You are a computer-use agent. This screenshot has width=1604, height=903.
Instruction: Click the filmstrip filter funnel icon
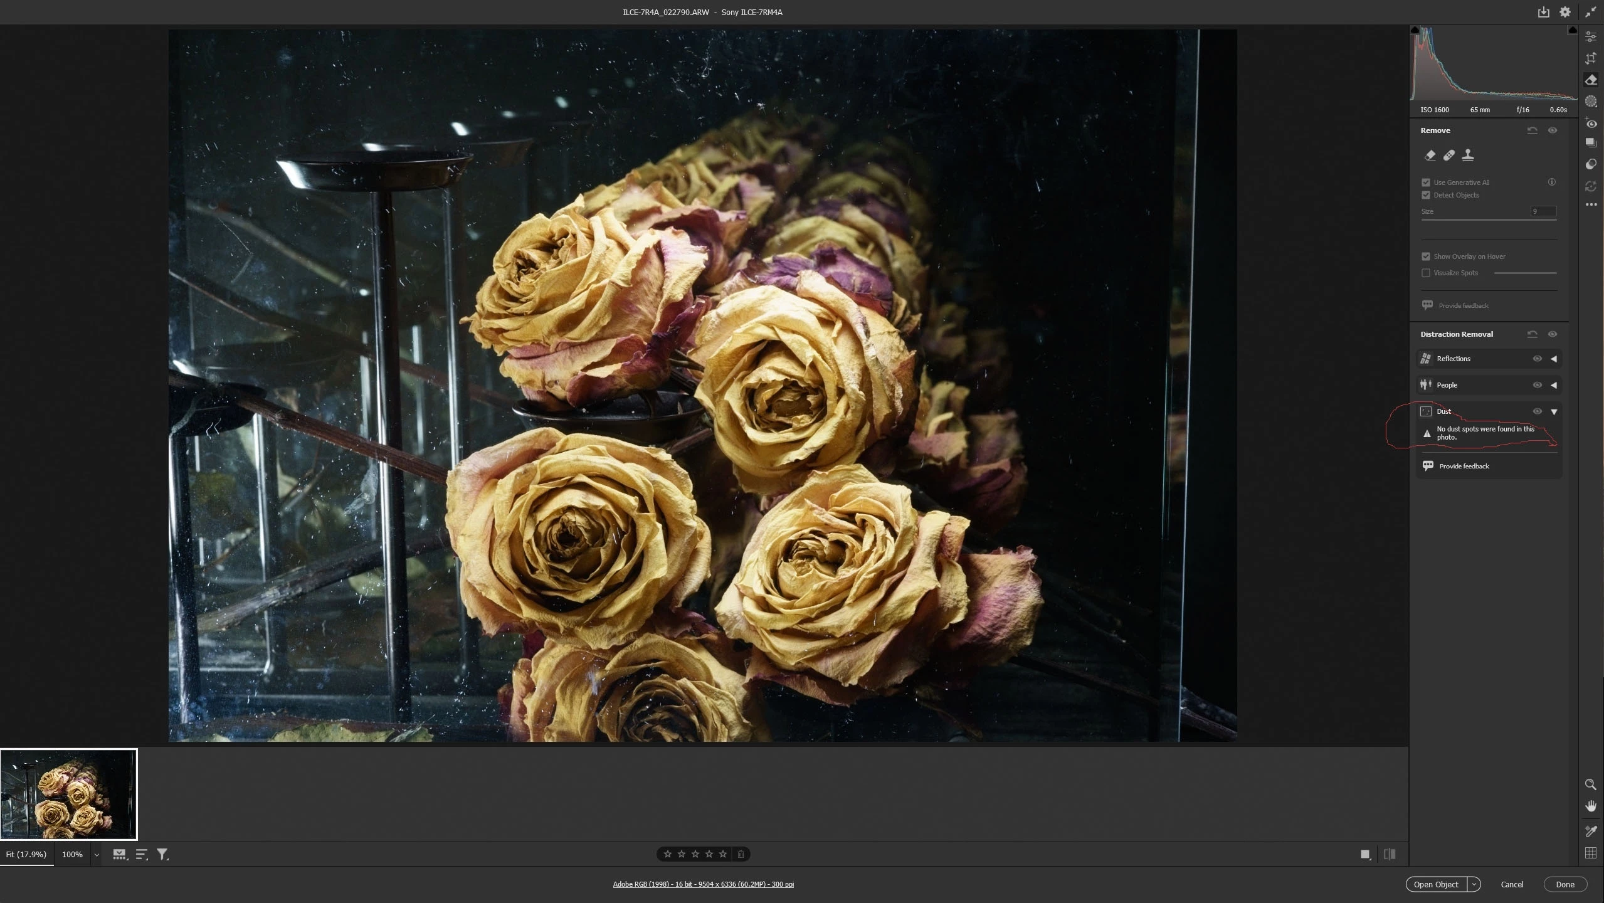click(162, 854)
